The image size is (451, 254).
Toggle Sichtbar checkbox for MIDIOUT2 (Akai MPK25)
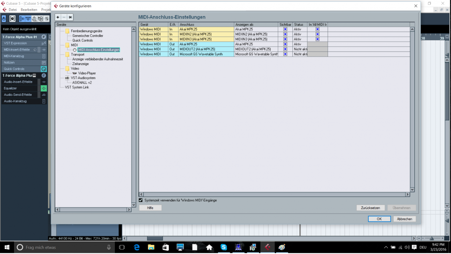(285, 49)
